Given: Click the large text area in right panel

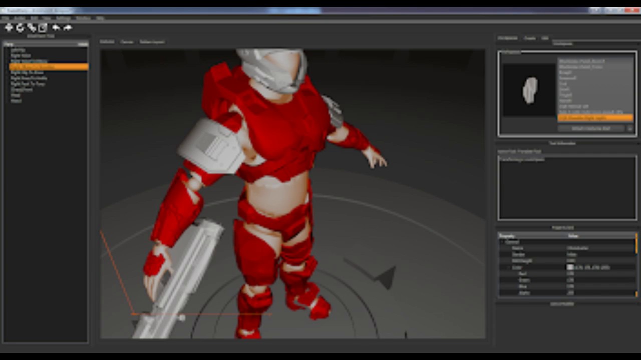Looking at the screenshot, I should (x=567, y=187).
